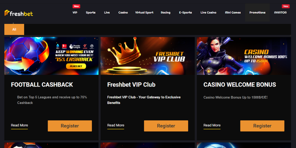Go to Live Casino
Screen dimensions: 296x148
click(208, 13)
